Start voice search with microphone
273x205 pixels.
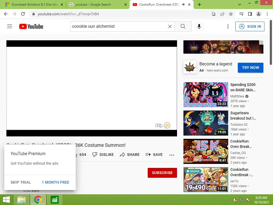[199, 26]
